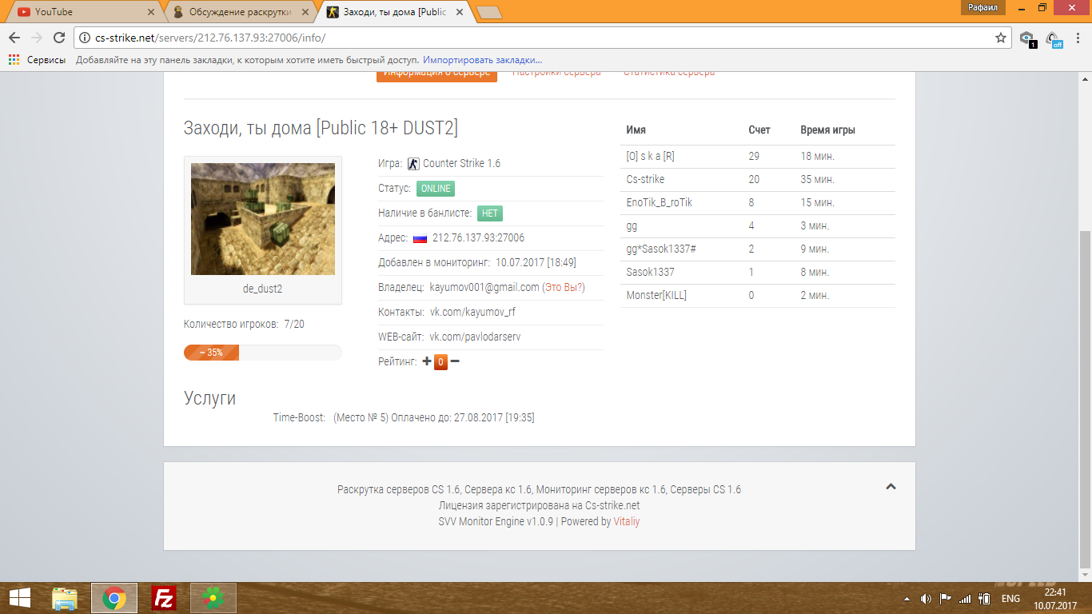Click the vk.com/kayumov_rf contact text
The image size is (1092, 614).
point(472,312)
